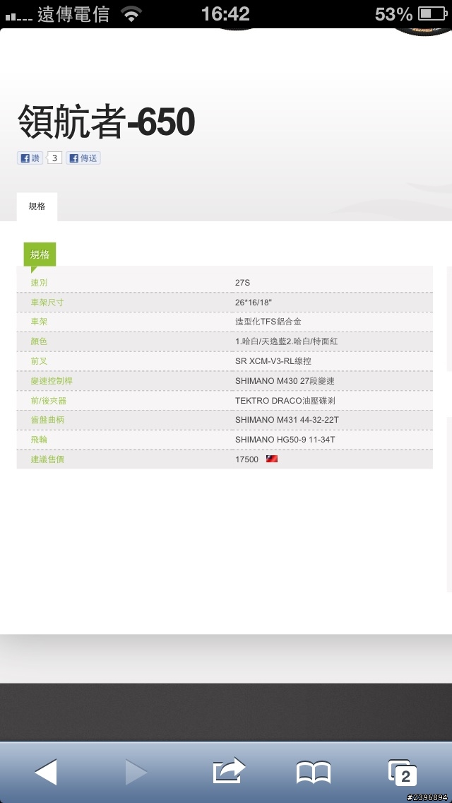Click the Facebook 傳送 send button

tap(83, 158)
